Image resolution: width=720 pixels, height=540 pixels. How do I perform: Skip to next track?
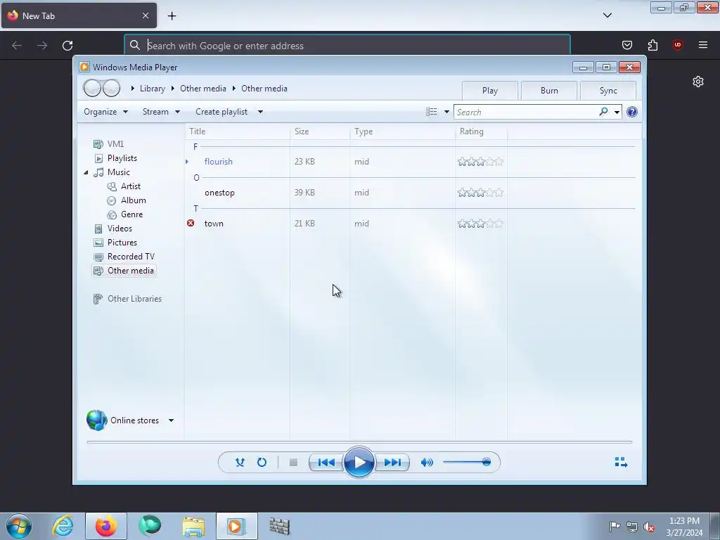pos(392,463)
